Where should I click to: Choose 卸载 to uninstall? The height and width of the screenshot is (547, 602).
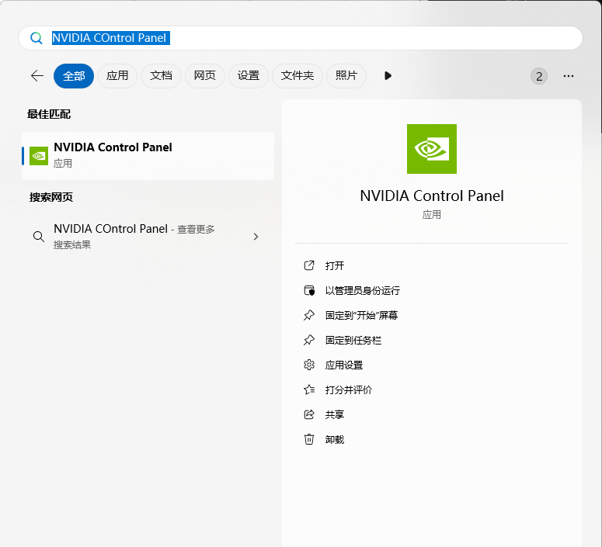335,440
